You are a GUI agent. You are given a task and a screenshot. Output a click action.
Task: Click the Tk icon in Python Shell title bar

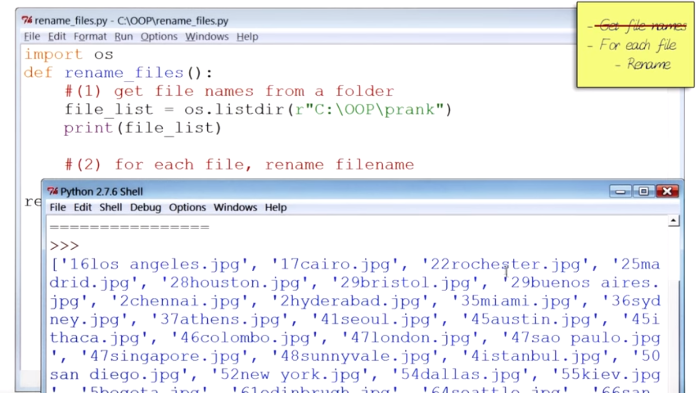tap(53, 191)
